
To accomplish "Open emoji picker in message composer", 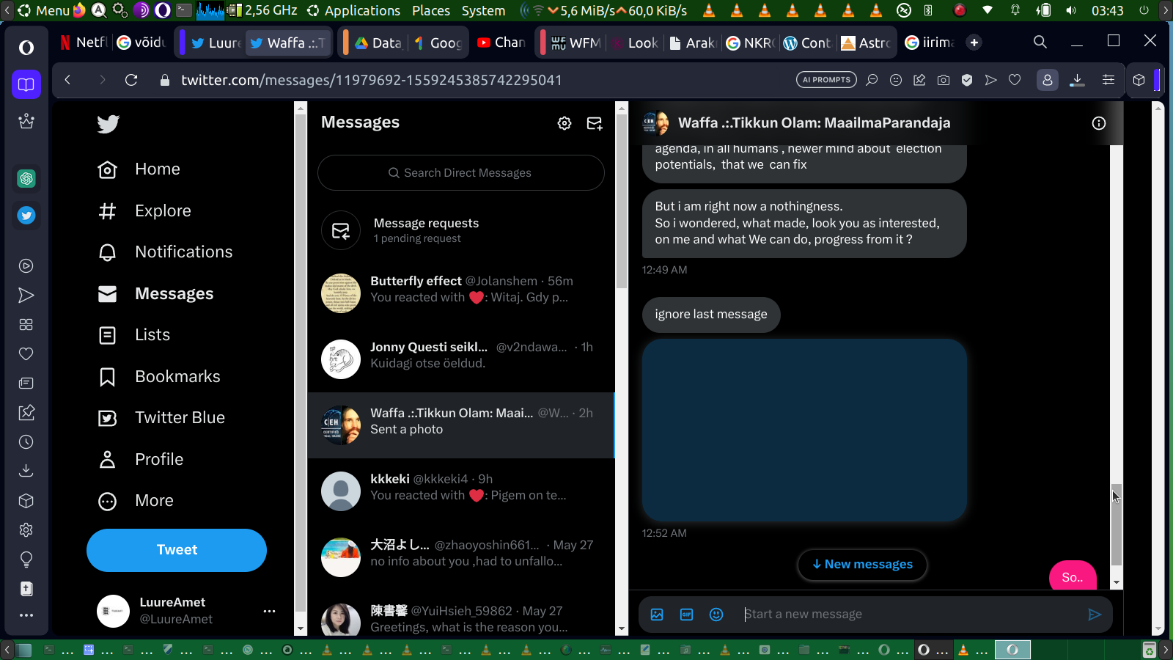I will [716, 615].
